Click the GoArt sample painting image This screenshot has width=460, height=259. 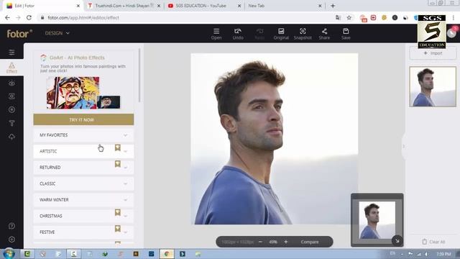[x=73, y=93]
